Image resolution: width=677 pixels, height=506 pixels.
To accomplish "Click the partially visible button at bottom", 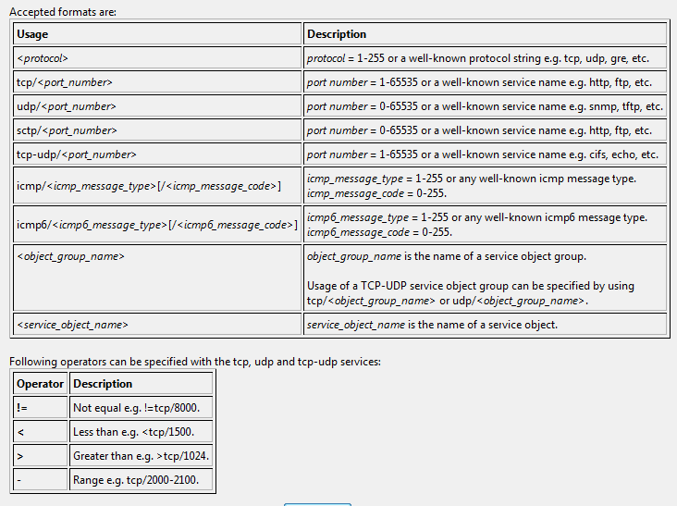I will 317,503.
